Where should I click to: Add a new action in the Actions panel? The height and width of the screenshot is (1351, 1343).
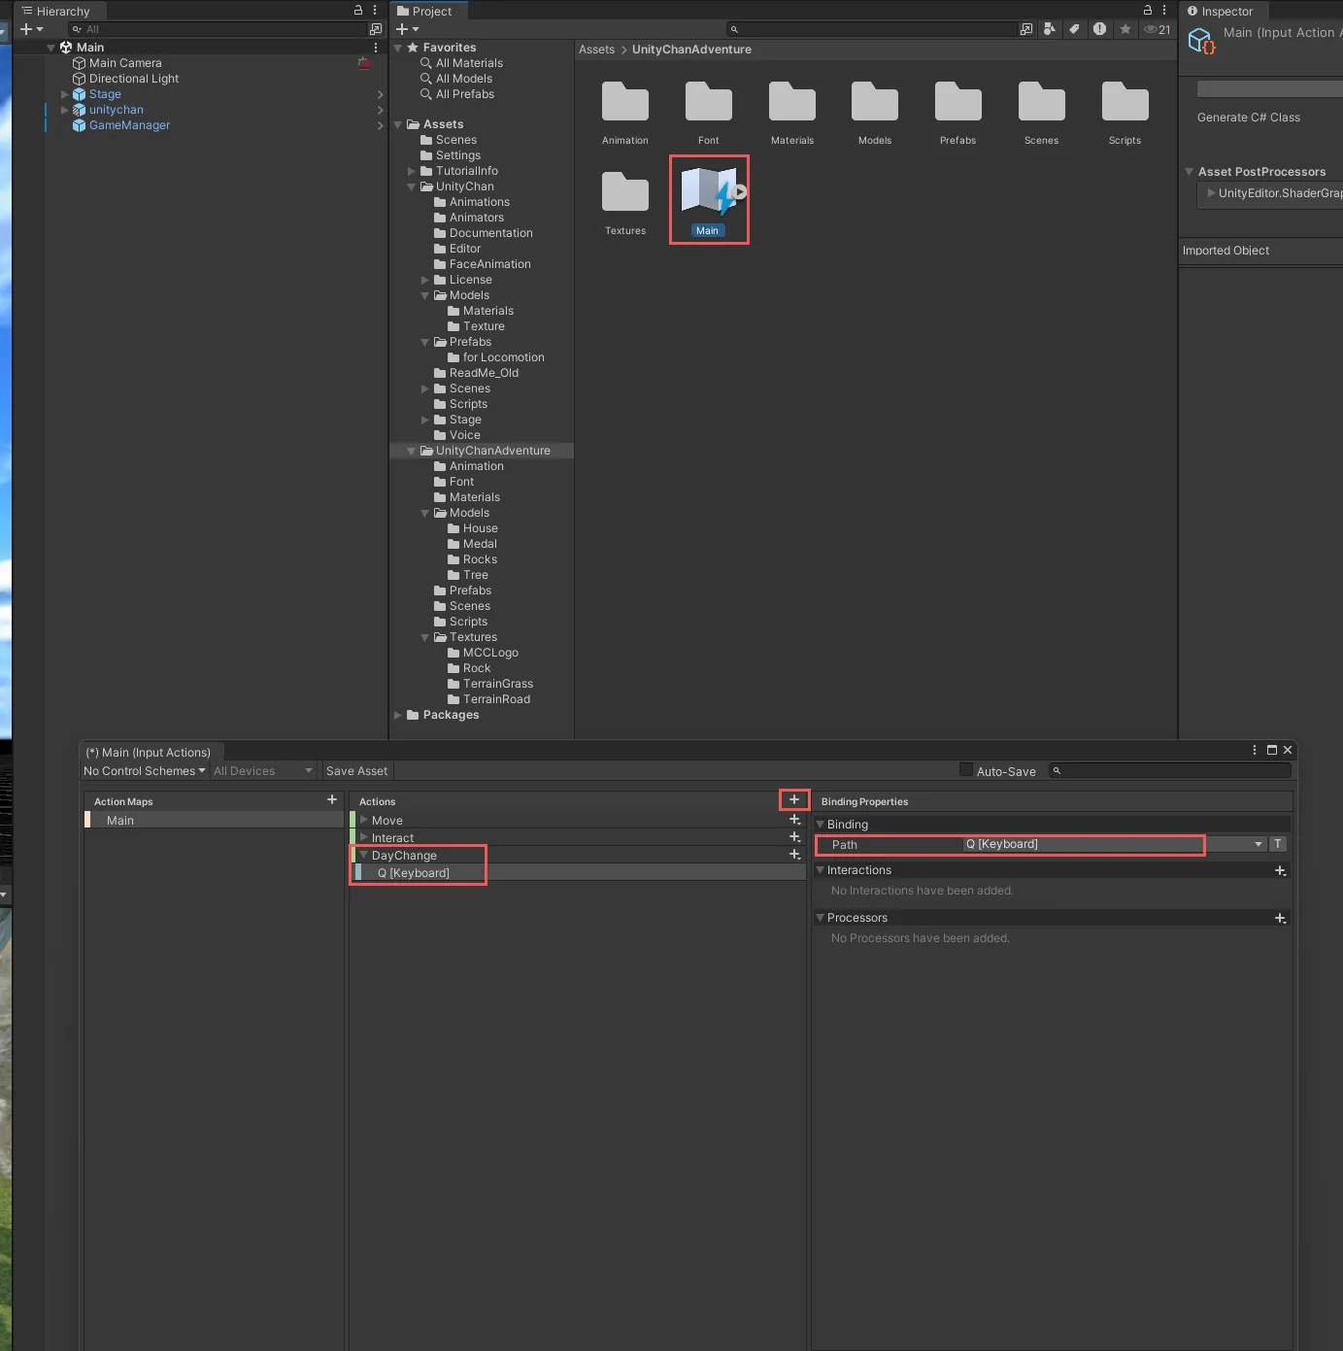coord(793,799)
